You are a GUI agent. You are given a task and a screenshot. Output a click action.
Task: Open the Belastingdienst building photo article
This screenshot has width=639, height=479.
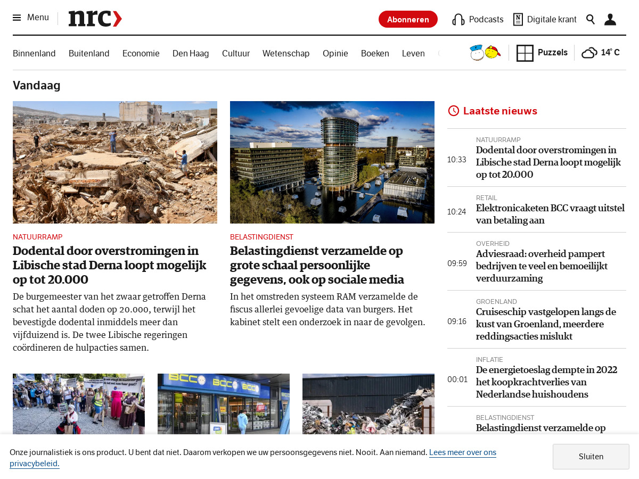coord(332,162)
